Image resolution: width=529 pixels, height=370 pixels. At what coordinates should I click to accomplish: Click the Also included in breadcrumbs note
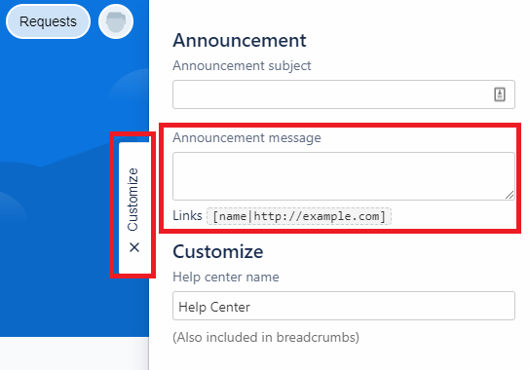tap(266, 337)
